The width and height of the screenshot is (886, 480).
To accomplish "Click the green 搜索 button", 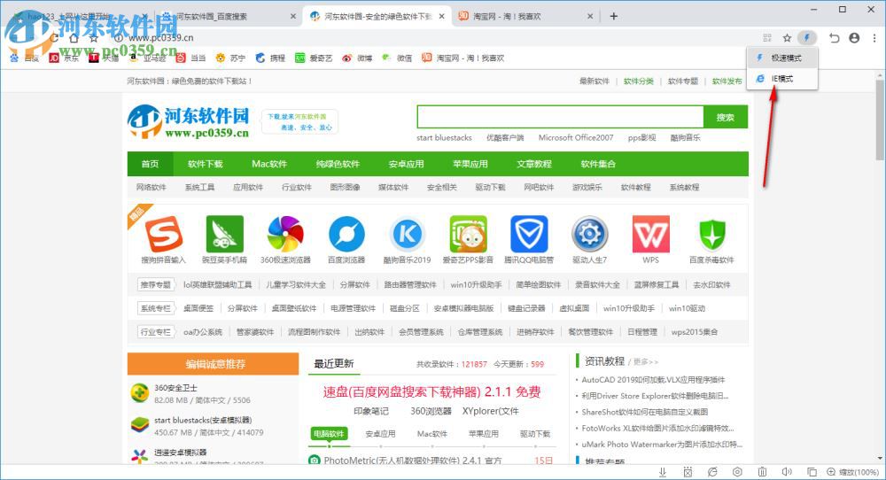I will pyautogui.click(x=726, y=117).
